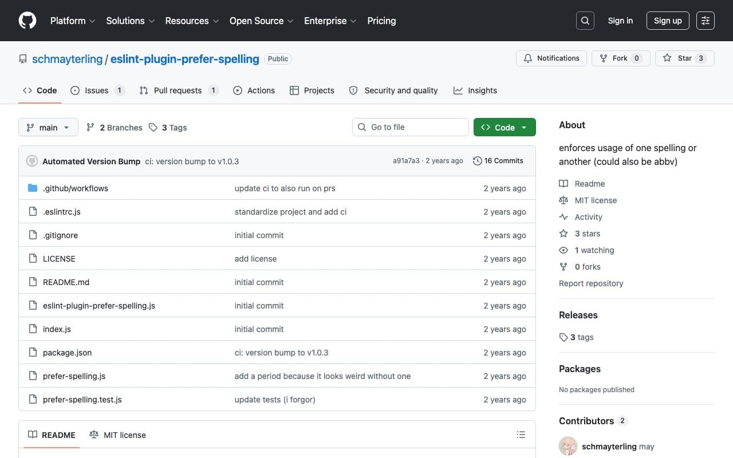Click the scales icon next to MIT license in About

(x=563, y=200)
